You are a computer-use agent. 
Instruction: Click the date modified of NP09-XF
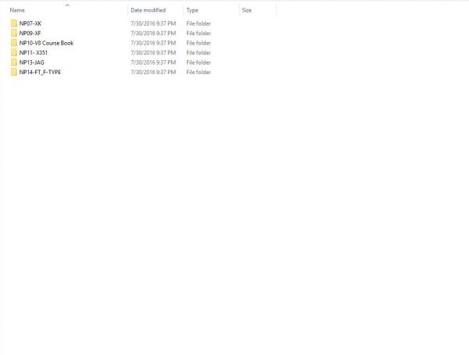153,33
